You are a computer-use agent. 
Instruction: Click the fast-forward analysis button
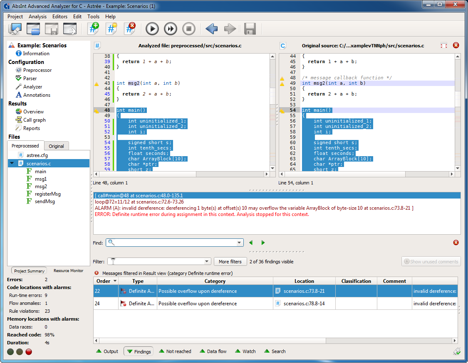(171, 29)
